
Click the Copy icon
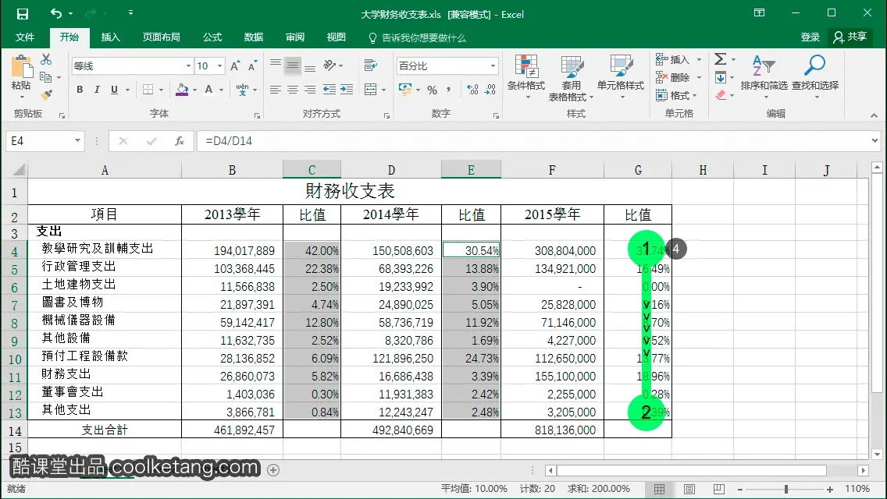pyautogui.click(x=46, y=77)
